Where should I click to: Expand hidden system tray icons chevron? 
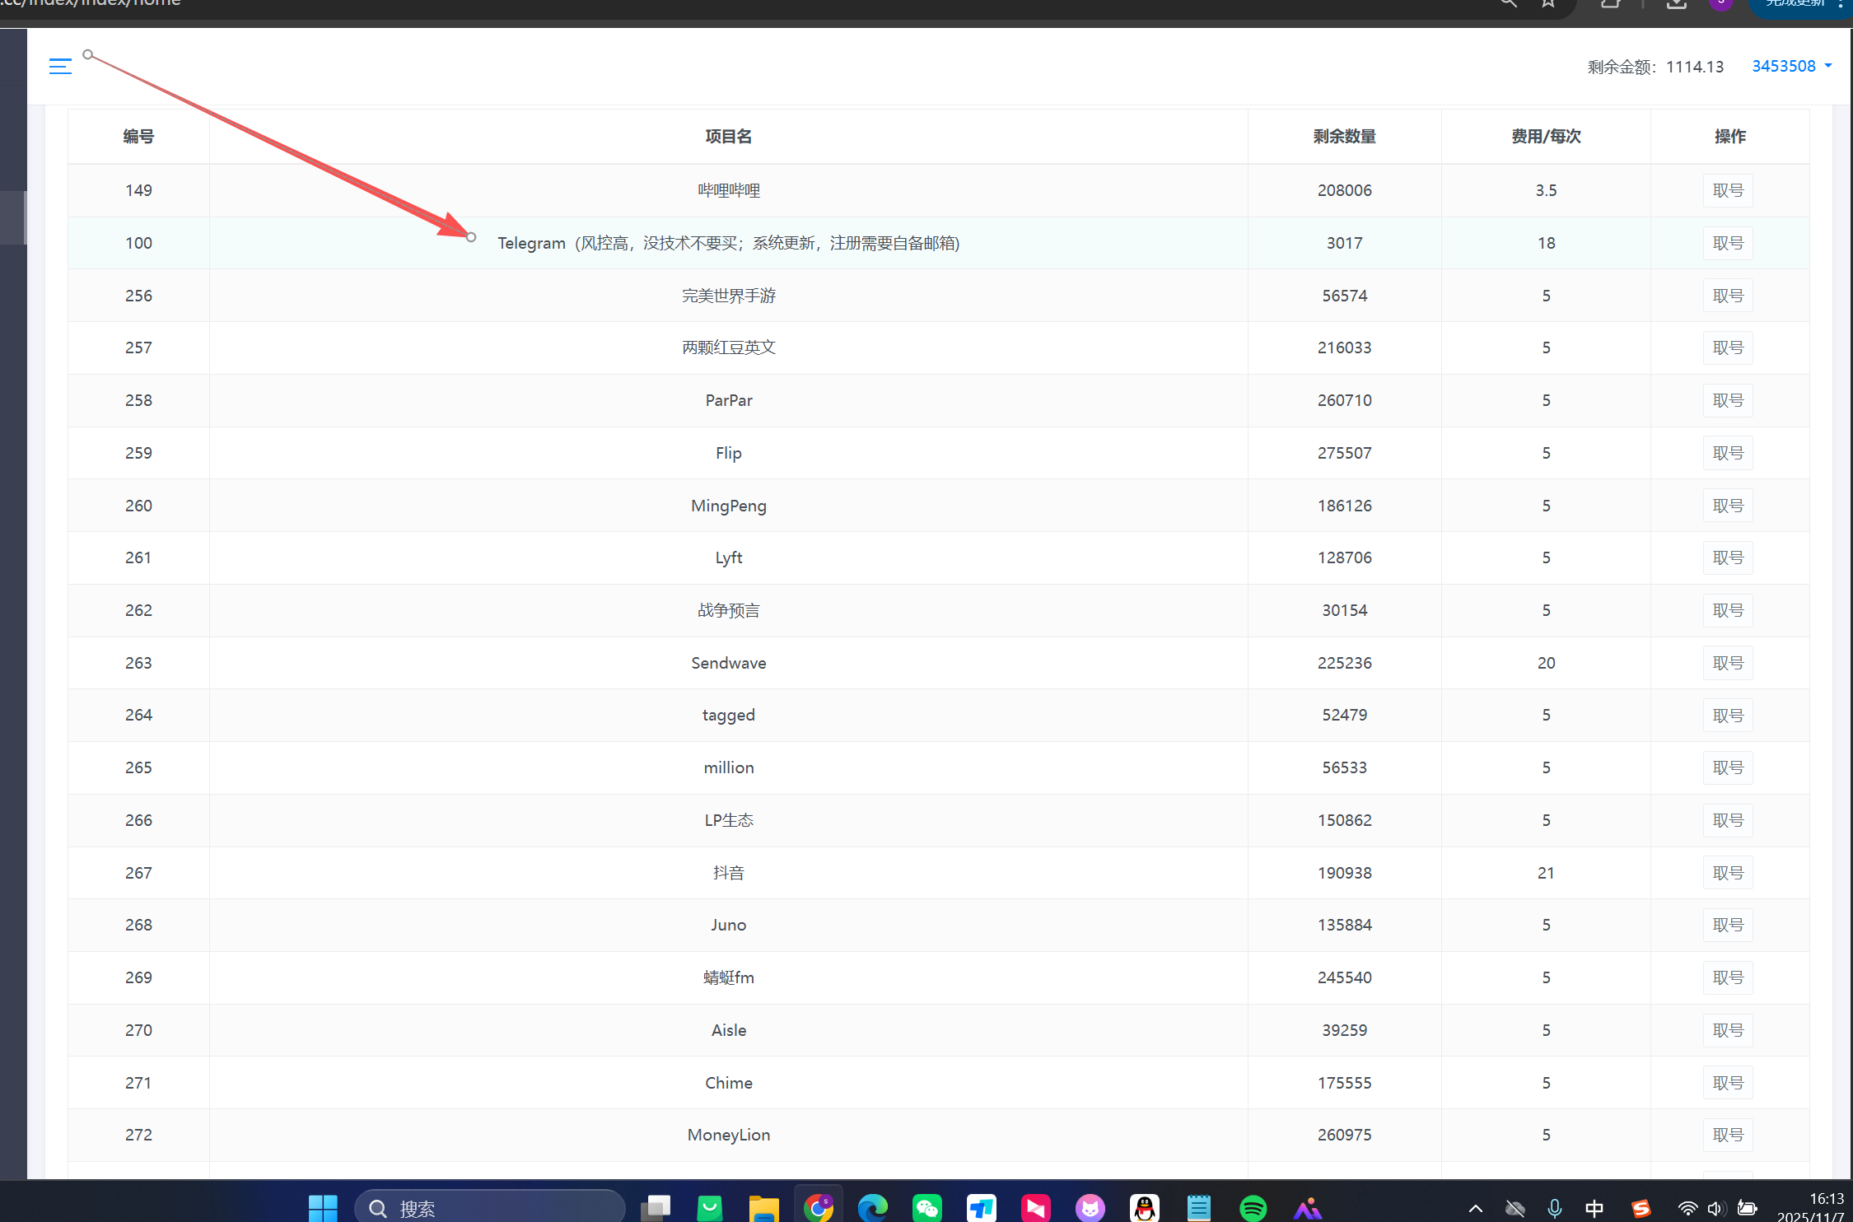tap(1476, 1208)
